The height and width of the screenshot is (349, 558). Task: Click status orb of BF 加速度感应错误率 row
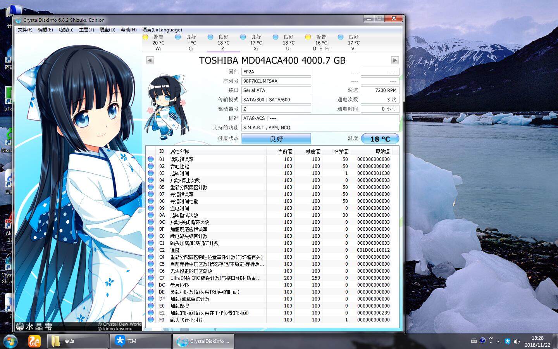pos(151,229)
